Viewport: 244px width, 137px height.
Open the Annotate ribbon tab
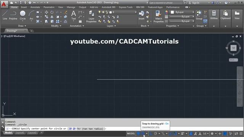[x=35, y=7]
